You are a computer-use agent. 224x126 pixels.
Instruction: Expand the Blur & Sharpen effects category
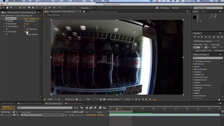201,69
